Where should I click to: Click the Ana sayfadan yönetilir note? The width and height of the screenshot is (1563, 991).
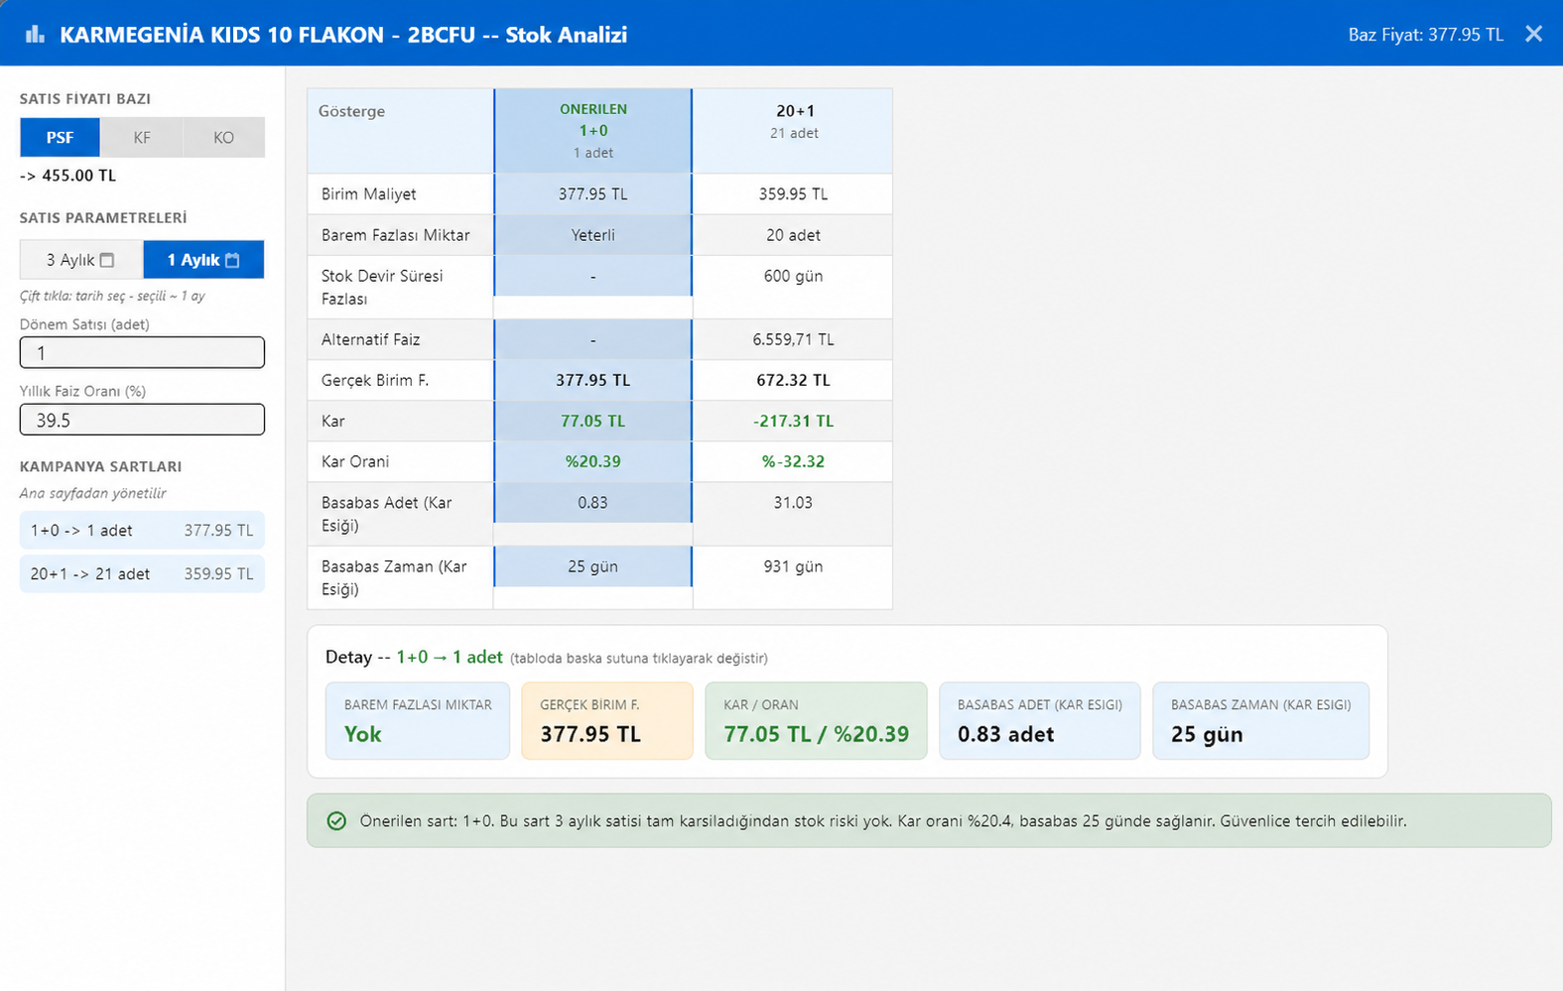click(92, 493)
